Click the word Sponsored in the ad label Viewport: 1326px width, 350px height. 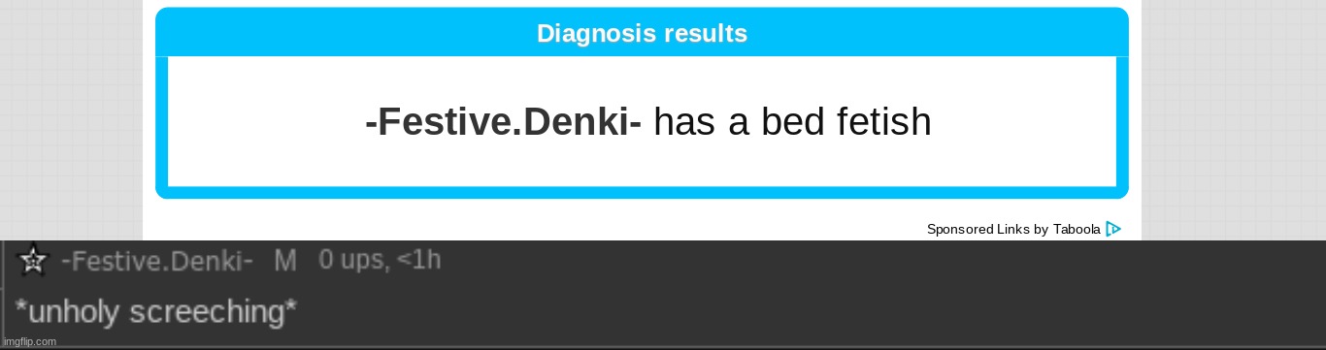tap(960, 230)
